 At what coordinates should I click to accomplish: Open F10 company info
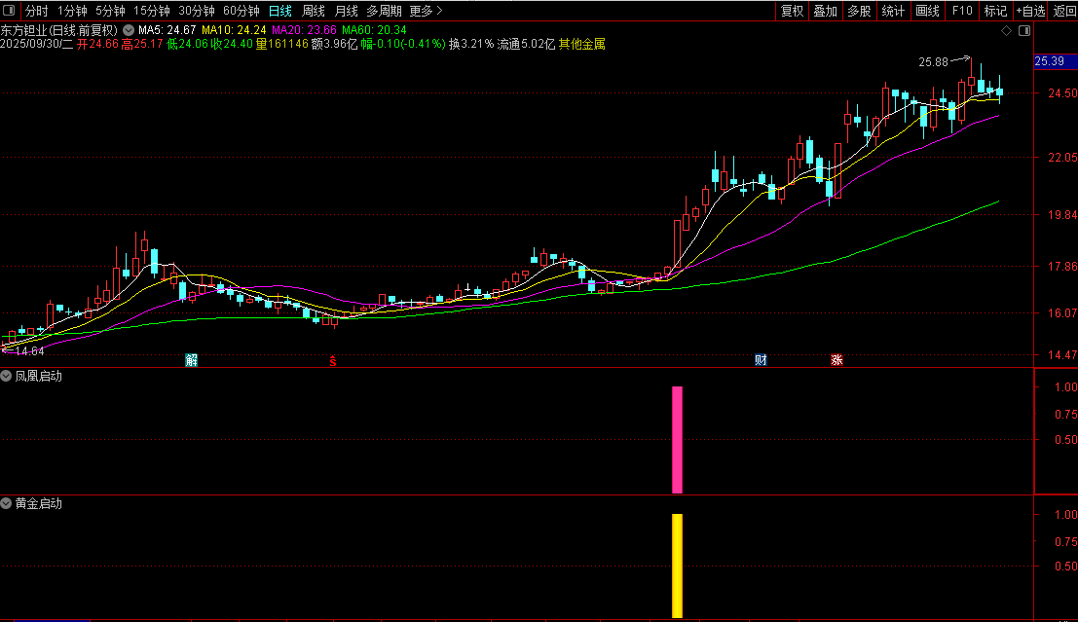[962, 11]
